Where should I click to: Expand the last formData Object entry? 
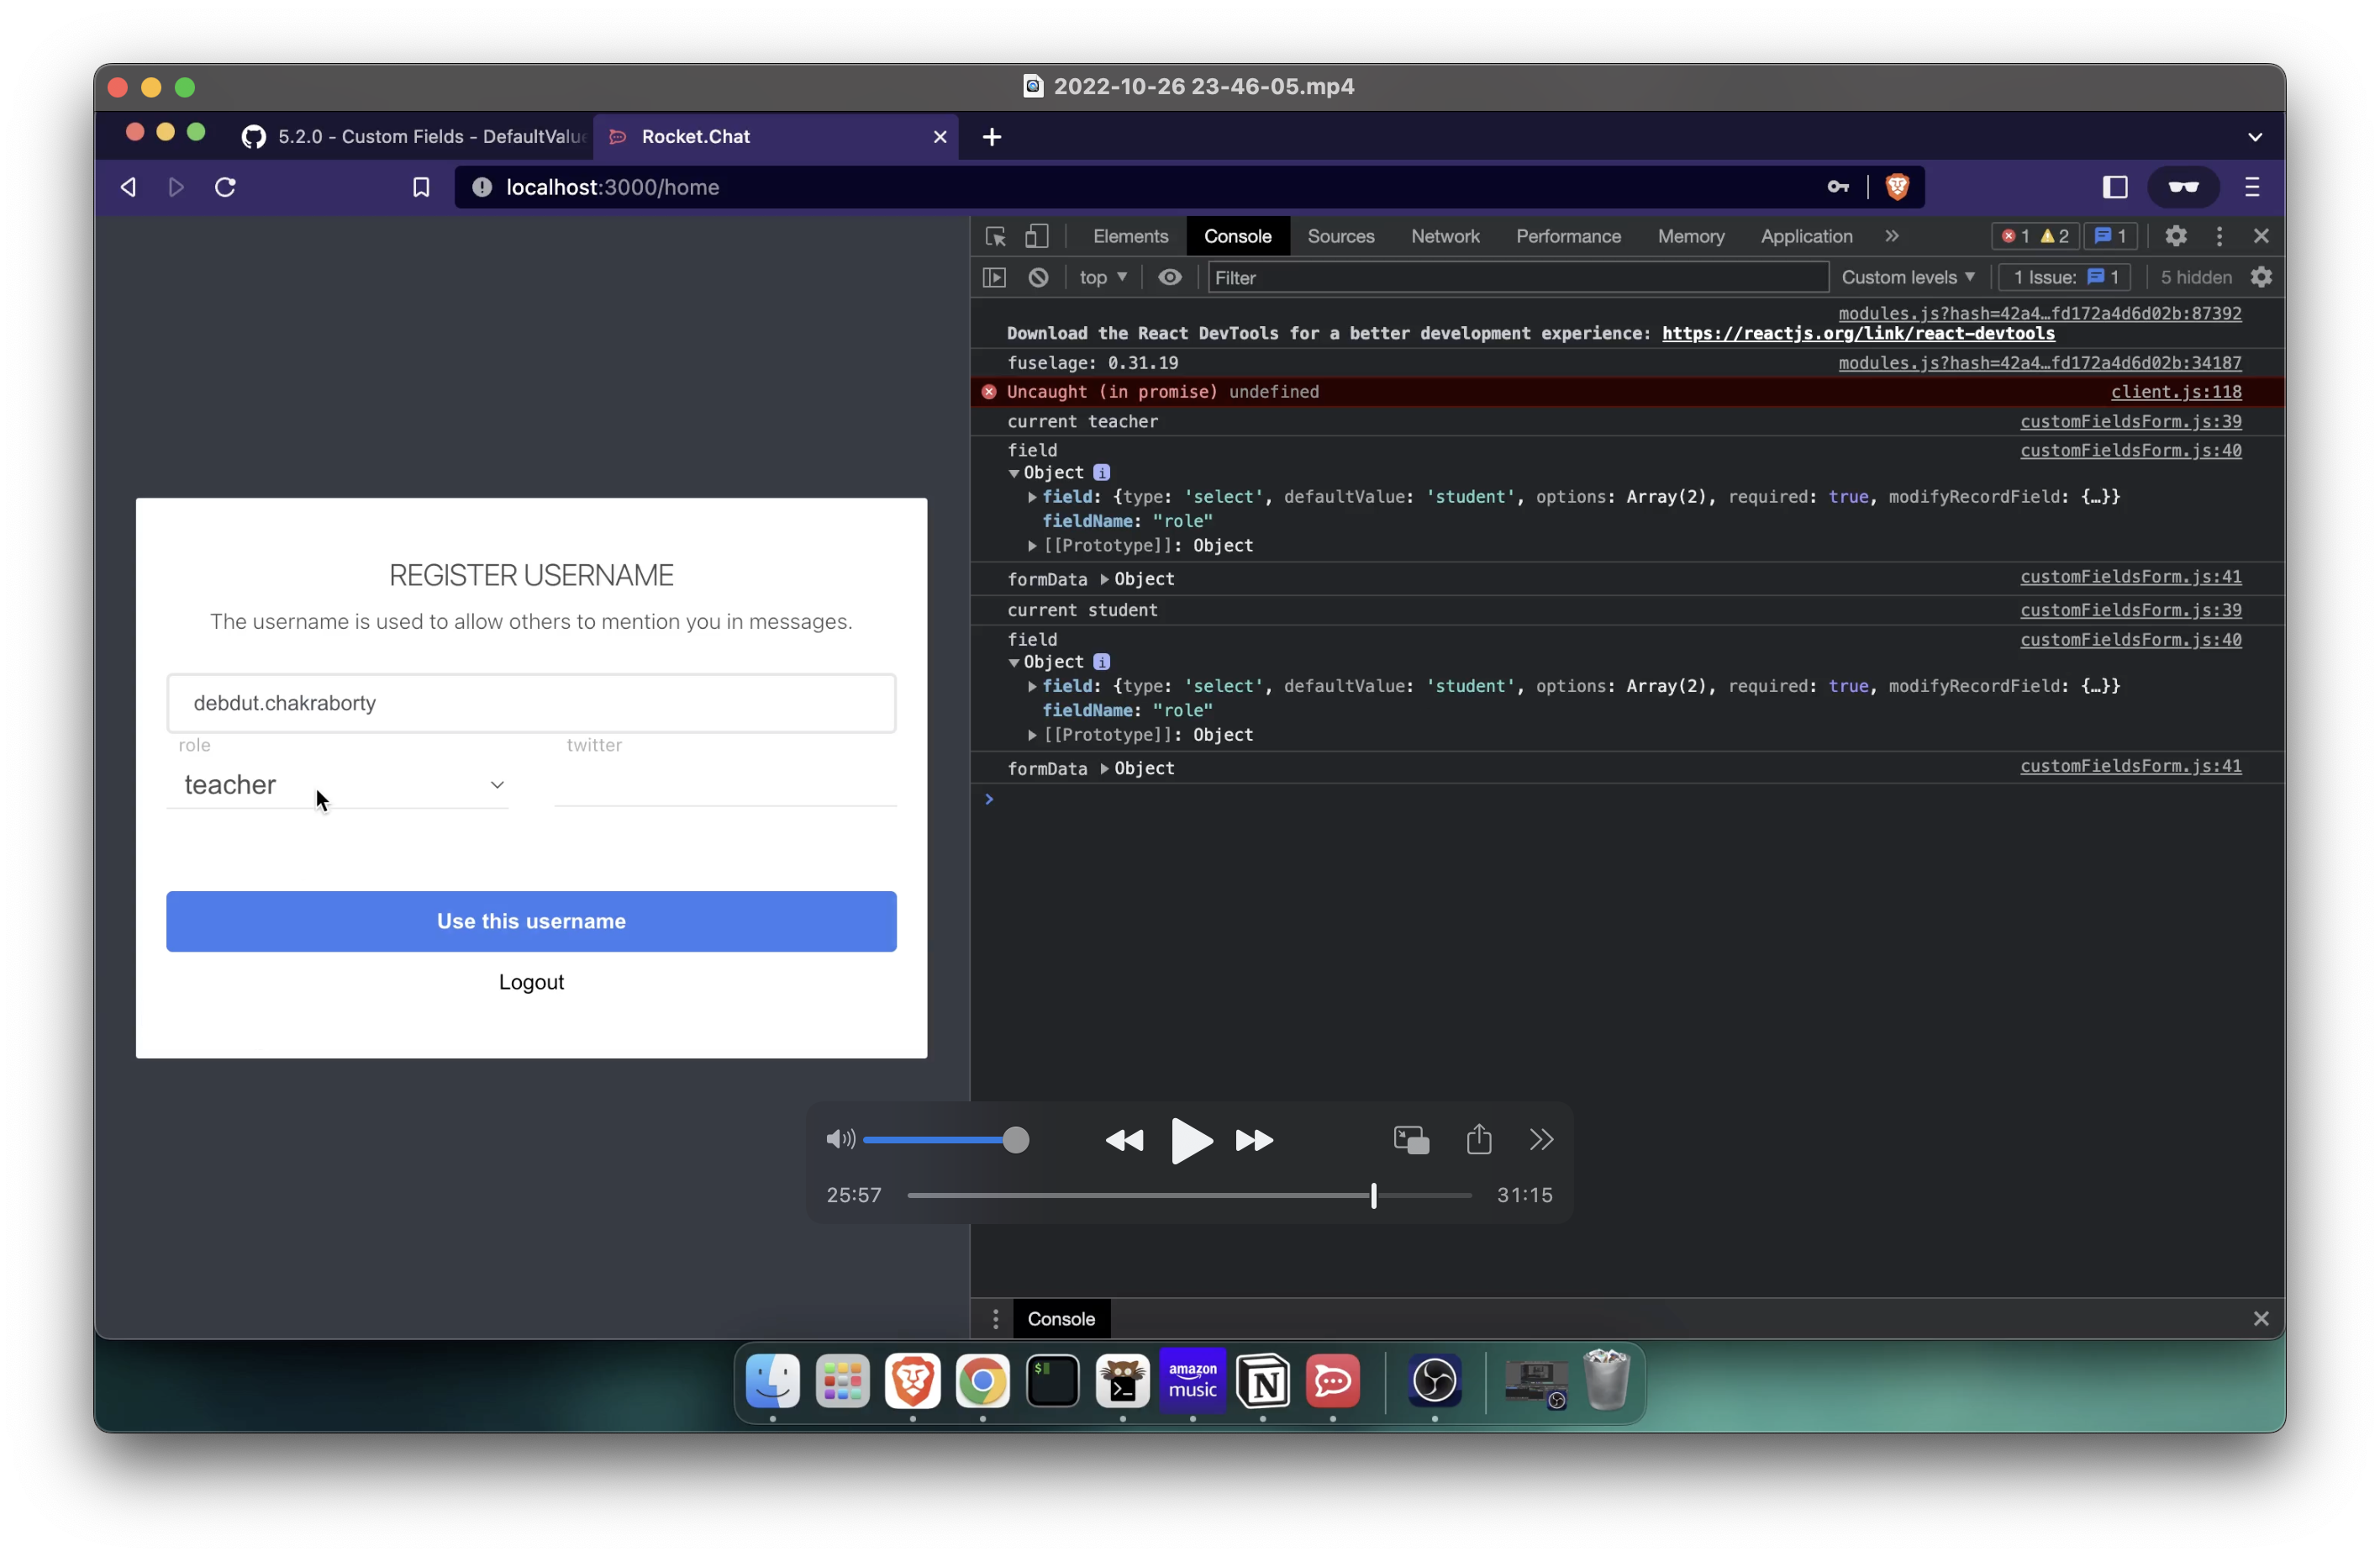1104,768
